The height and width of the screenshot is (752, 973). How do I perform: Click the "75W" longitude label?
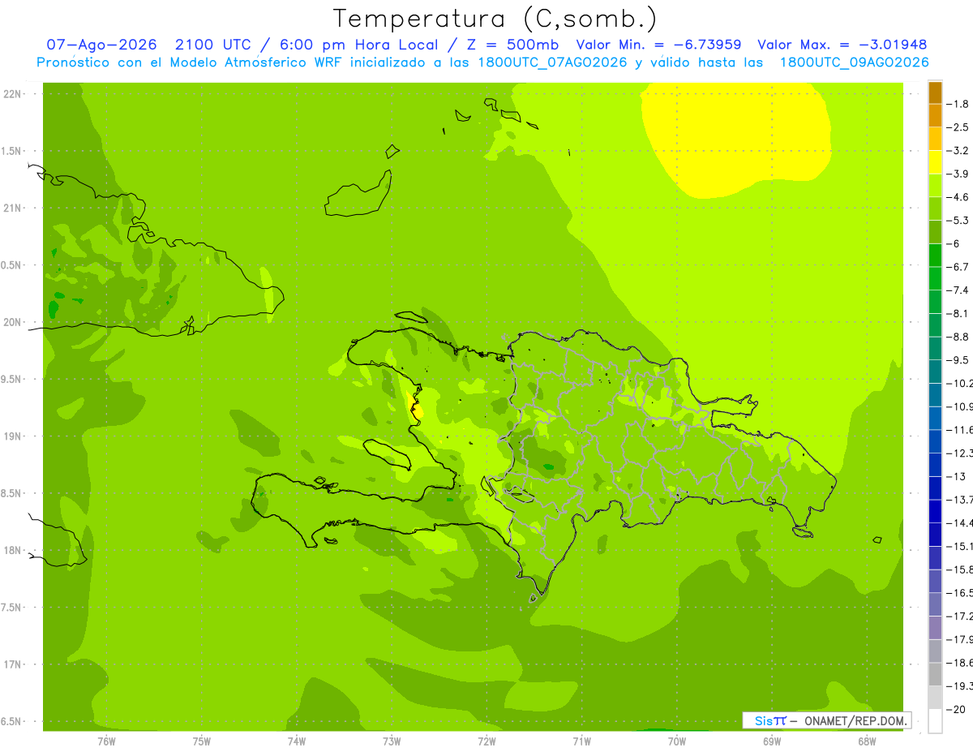pos(202,741)
